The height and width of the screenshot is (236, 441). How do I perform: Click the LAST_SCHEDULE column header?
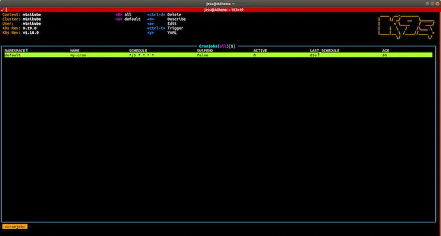pyautogui.click(x=325, y=50)
